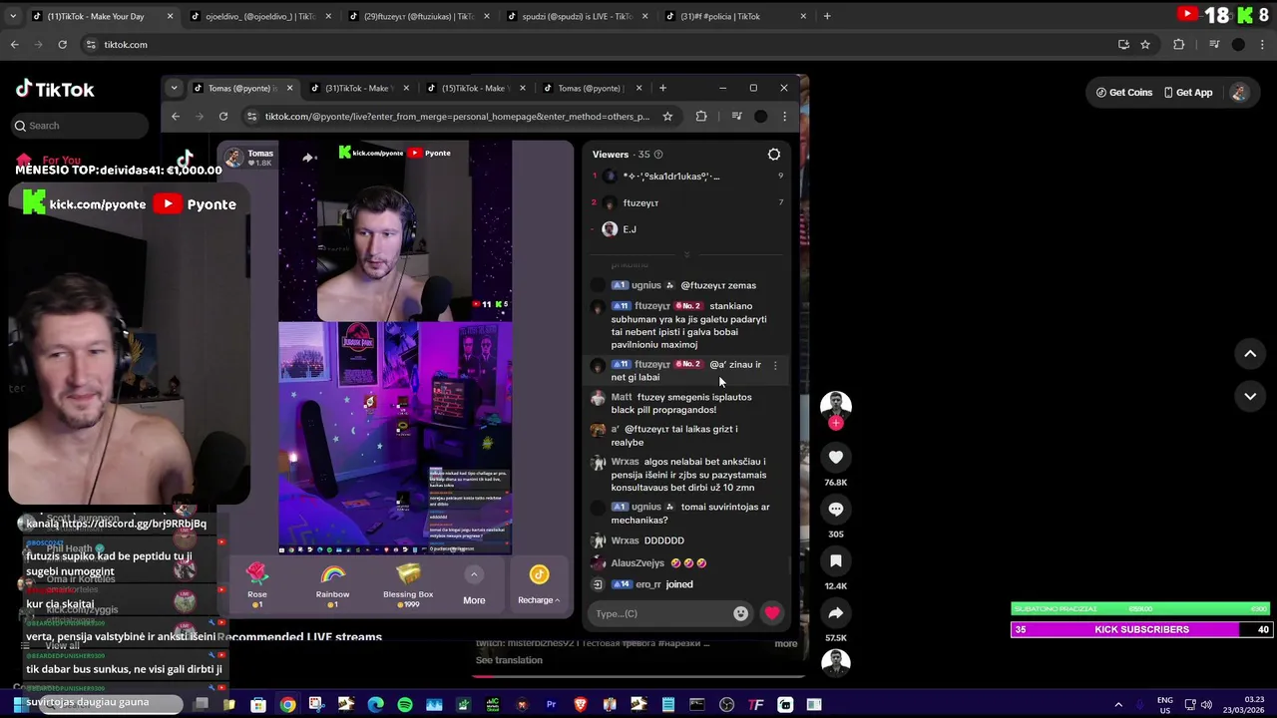Switch to 'spudzi is LIVE' outer tab

pyautogui.click(x=576, y=16)
